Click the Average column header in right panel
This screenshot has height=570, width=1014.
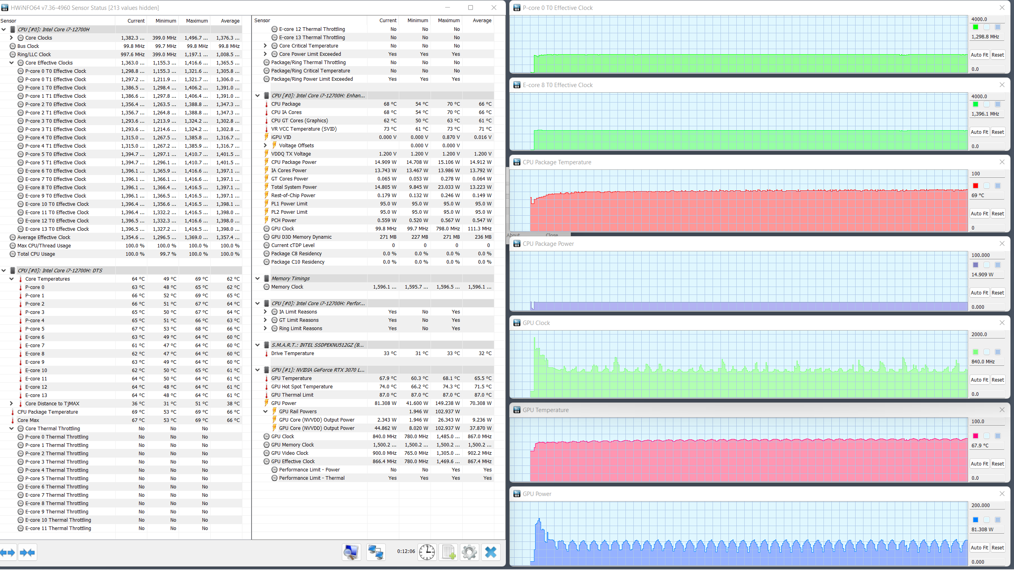(x=482, y=20)
